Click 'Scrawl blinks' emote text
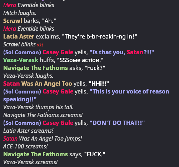179x167 pixels. 19,45
